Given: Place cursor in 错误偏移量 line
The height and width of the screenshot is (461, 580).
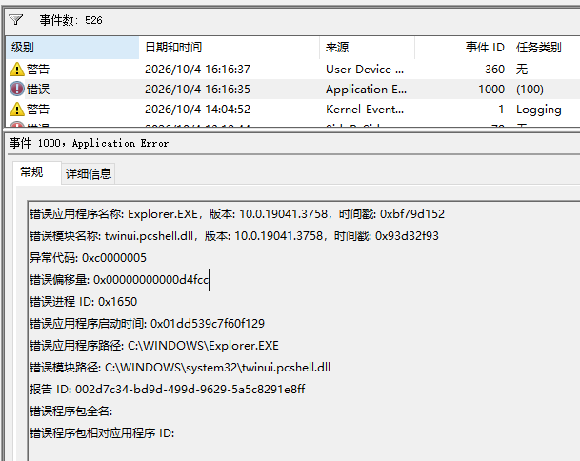Looking at the screenshot, I should click(x=119, y=279).
